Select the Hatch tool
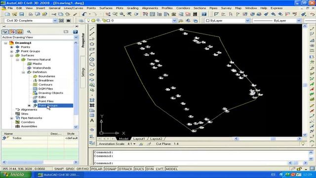 click(x=92, y=100)
